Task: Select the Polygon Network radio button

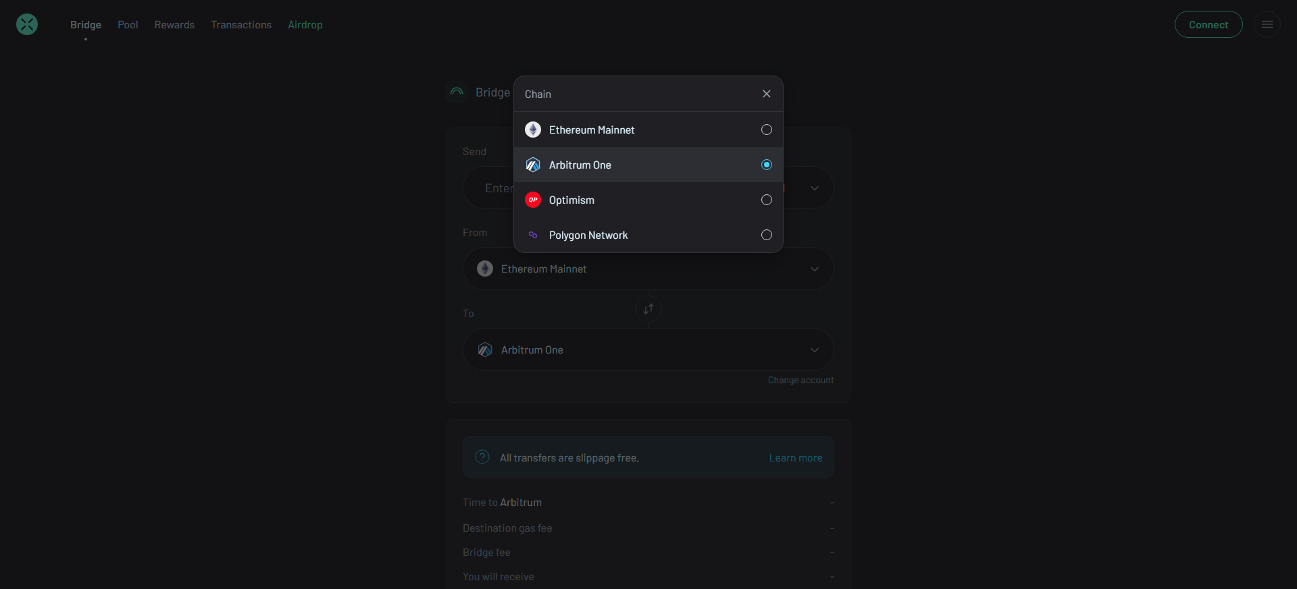Action: pyautogui.click(x=766, y=235)
